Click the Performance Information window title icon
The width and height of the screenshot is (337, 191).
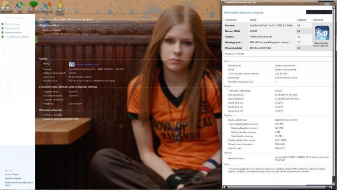coord(223,3)
